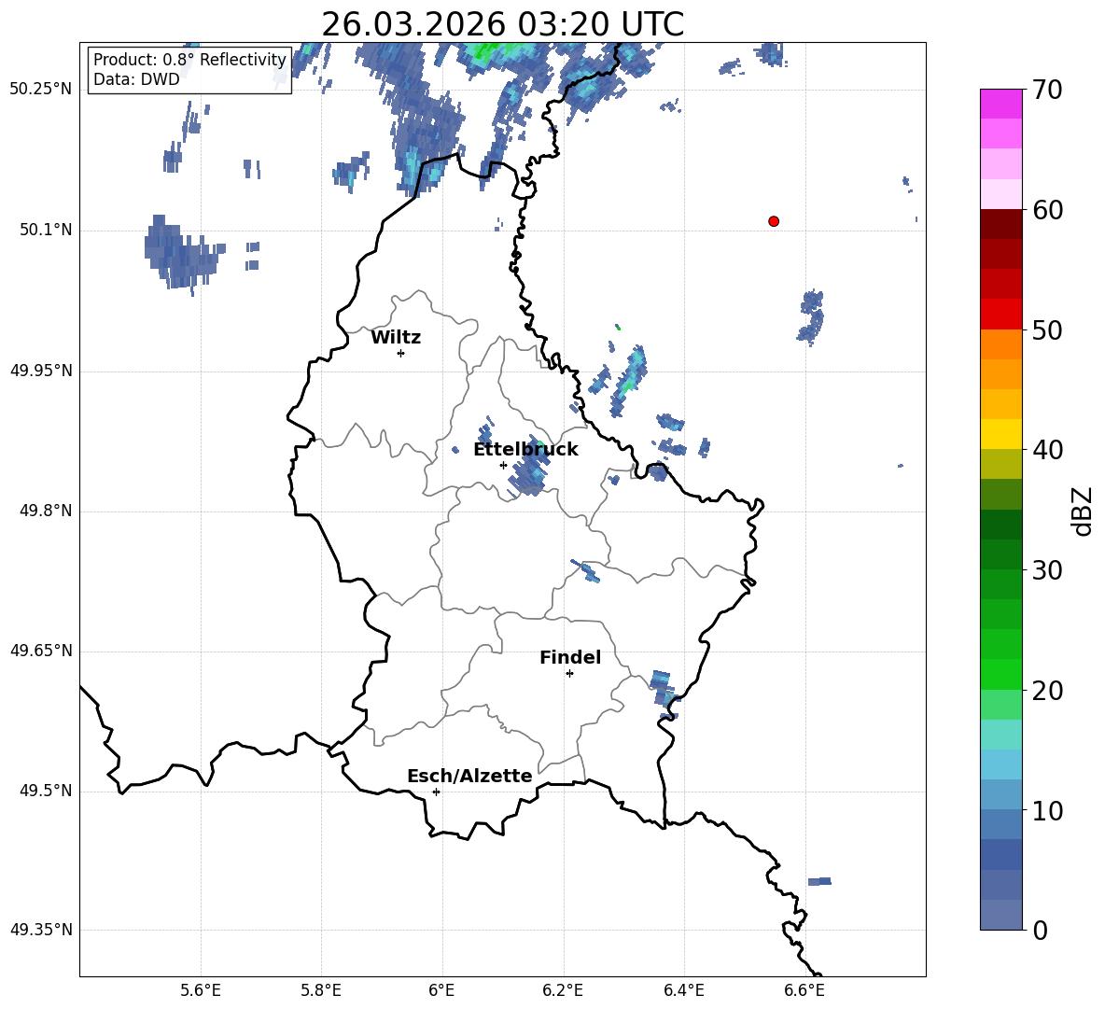Click the 49.8°N latitude label

click(x=46, y=511)
